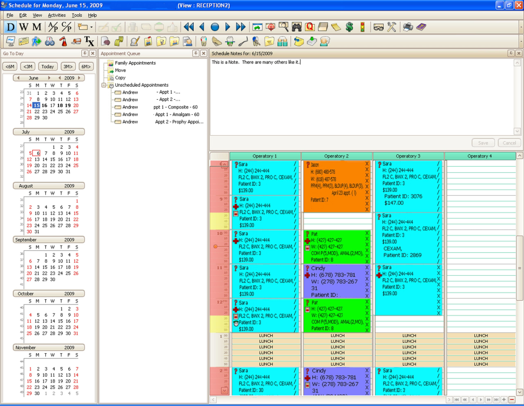Unpin the Schedule Notes panel

pos(510,54)
